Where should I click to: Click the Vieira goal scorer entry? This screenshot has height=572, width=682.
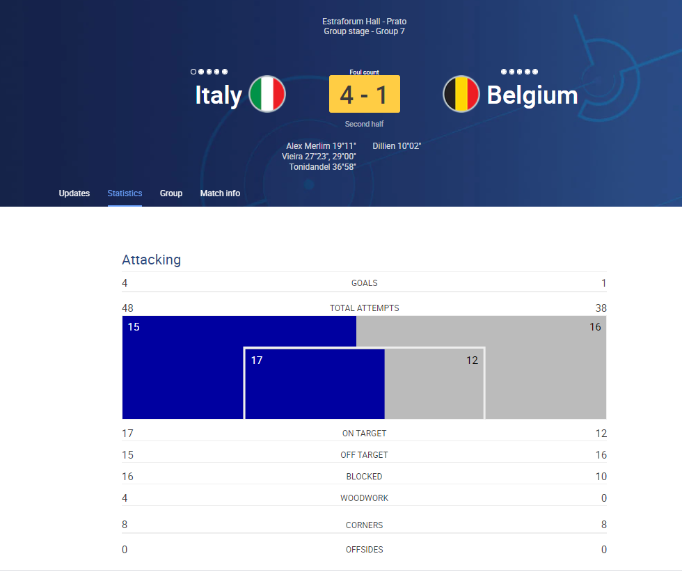319,157
